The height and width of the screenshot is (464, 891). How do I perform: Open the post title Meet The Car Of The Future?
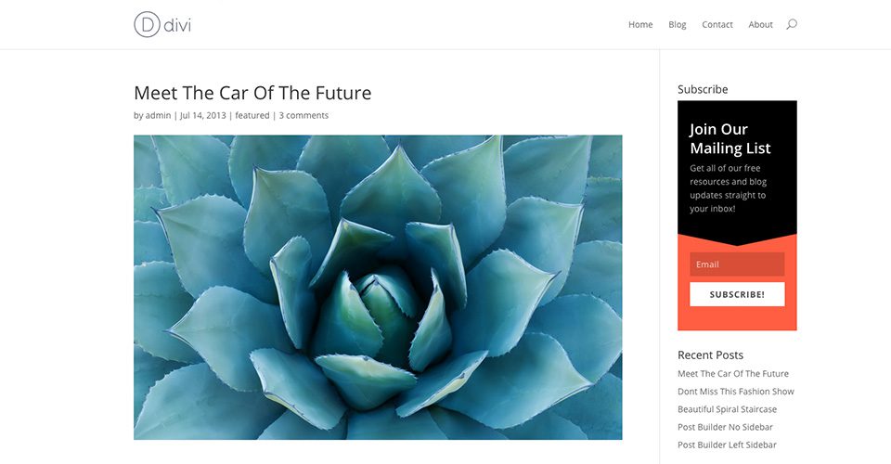pos(252,93)
